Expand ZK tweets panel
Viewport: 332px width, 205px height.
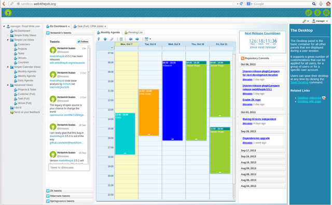69,191
